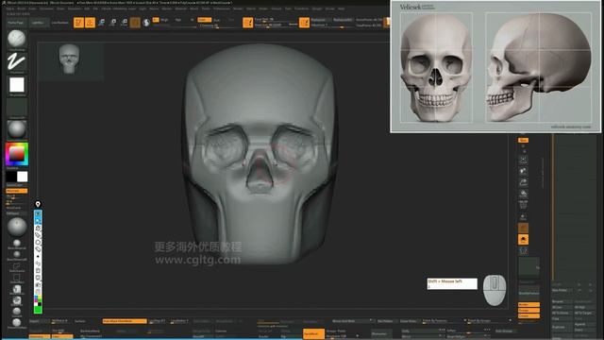604x340 pixels.
Task: Open the Brush menu
Action: coord(22,8)
